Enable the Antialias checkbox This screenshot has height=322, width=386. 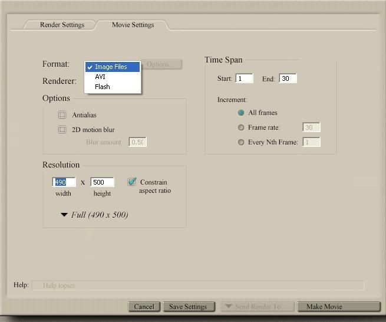tap(62, 115)
